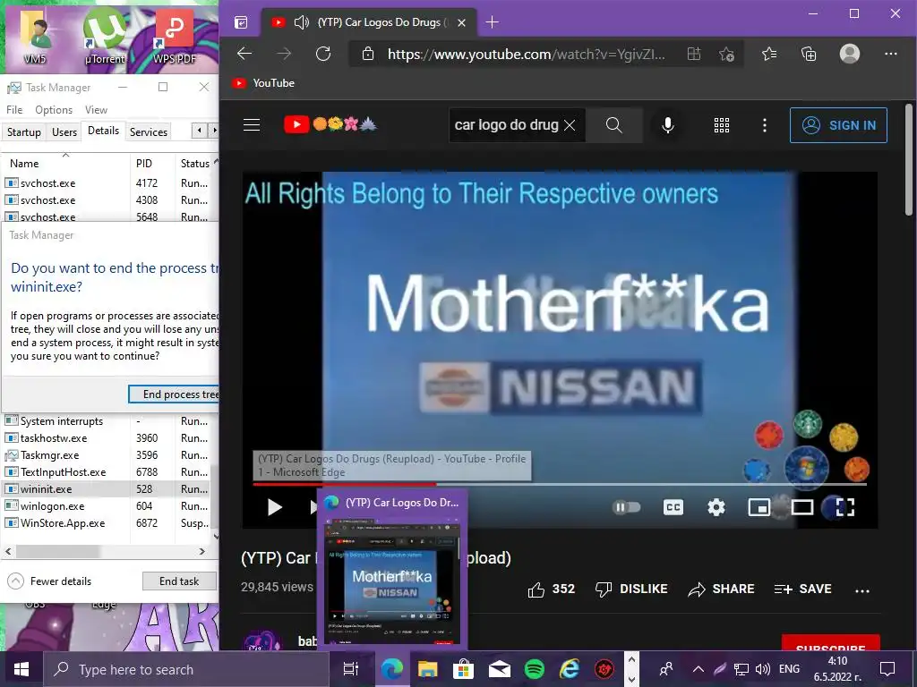Click the SIGN IN button
Screen dimensions: 917x687
click(x=838, y=125)
